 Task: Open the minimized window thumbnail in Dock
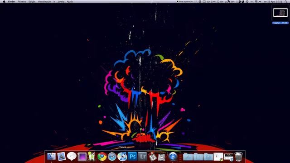pos(228,157)
